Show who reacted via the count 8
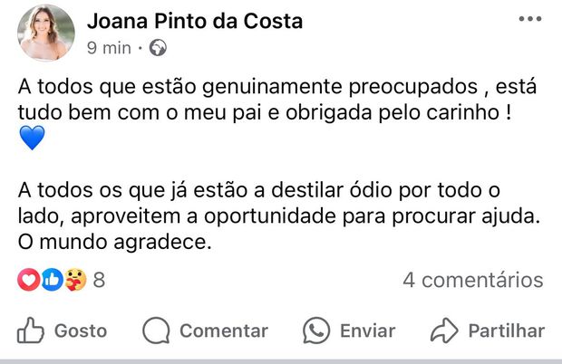 (x=99, y=281)
